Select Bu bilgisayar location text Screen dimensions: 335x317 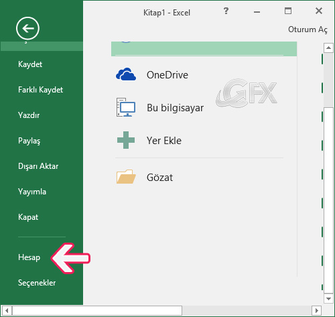point(175,108)
